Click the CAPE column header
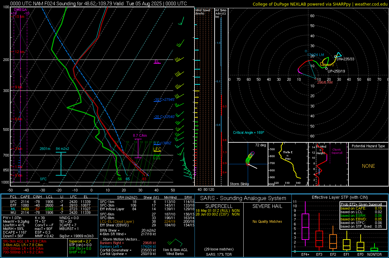Screen dimensions: 389x258 tap(25, 197)
